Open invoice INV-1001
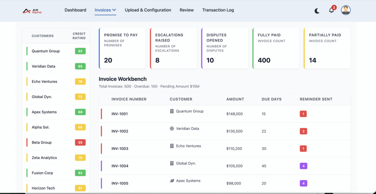The image size is (376, 194). point(120,114)
